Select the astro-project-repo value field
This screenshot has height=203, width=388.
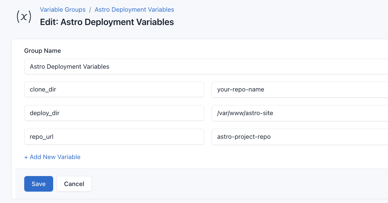[278, 137]
